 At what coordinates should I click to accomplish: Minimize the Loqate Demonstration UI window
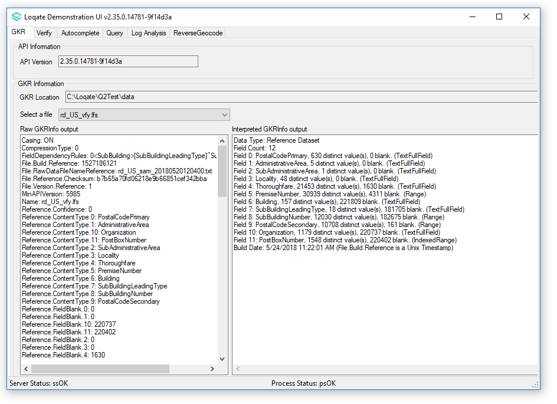point(473,17)
